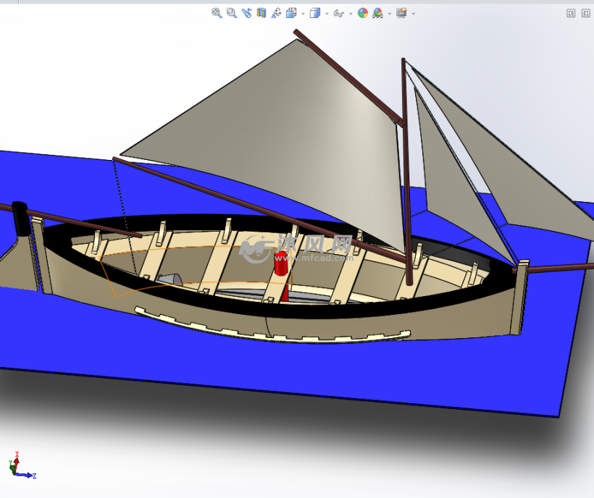Screen dimensions: 594x498
Task: Click the collapse left pane button
Action: pos(571,12)
